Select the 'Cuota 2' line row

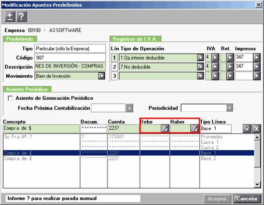129,147
